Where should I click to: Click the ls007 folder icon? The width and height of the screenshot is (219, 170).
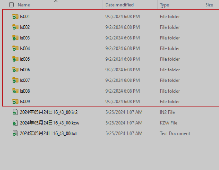[15, 80]
